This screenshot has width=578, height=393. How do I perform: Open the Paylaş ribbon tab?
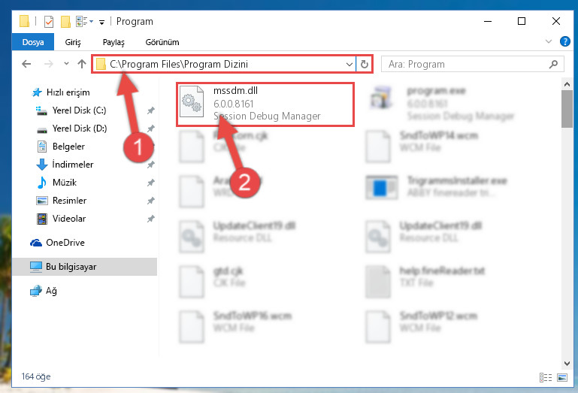pyautogui.click(x=113, y=42)
